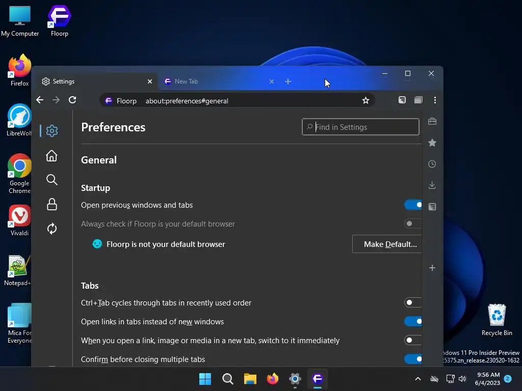Bookmark this page with the star
This screenshot has width=522, height=391.
click(x=366, y=100)
